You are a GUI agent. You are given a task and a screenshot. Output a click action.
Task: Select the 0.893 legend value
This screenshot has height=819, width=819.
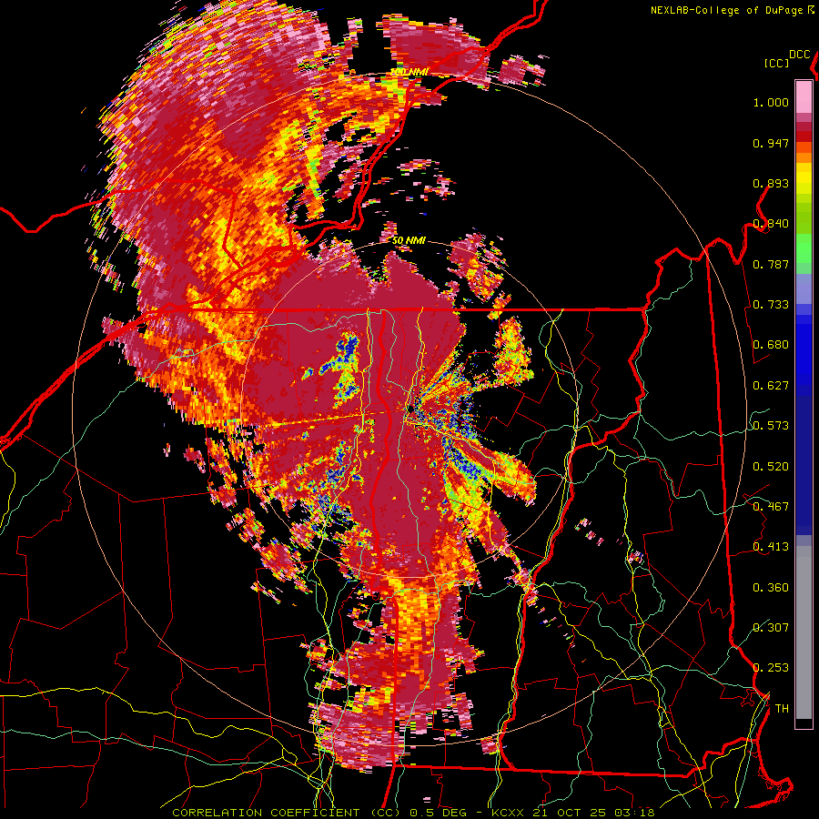[x=771, y=183]
